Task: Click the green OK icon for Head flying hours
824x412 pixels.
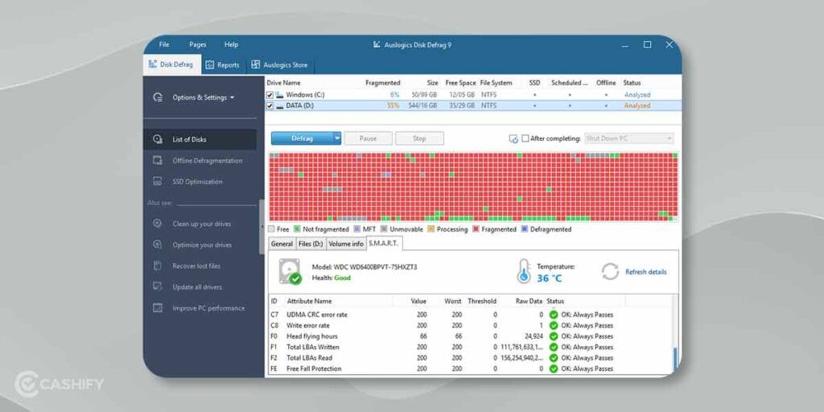Action: [x=554, y=336]
